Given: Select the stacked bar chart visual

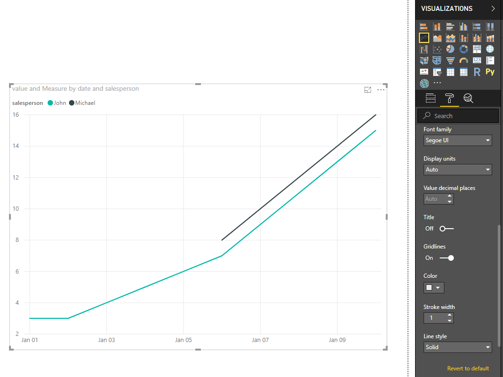Looking at the screenshot, I should [x=424, y=26].
